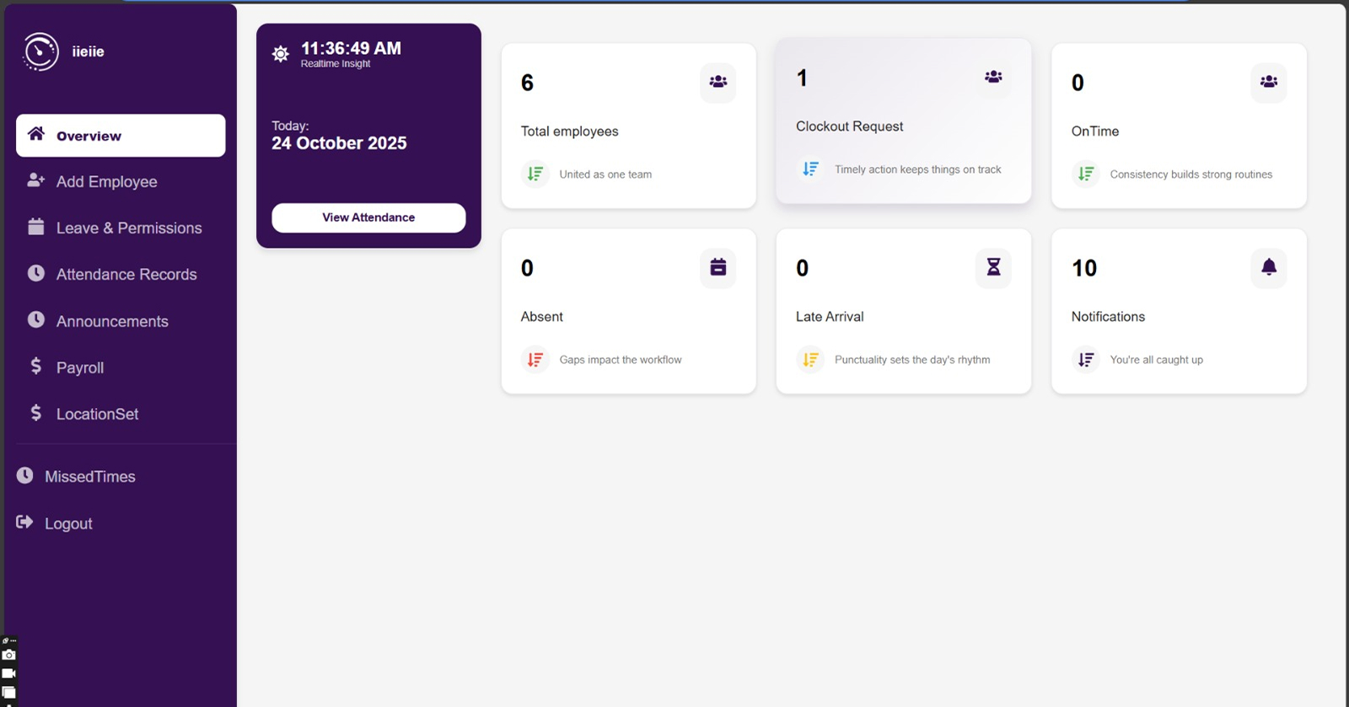The height and width of the screenshot is (707, 1349).
Task: Click the clock icon beside MissedTimes
Action: tap(24, 475)
